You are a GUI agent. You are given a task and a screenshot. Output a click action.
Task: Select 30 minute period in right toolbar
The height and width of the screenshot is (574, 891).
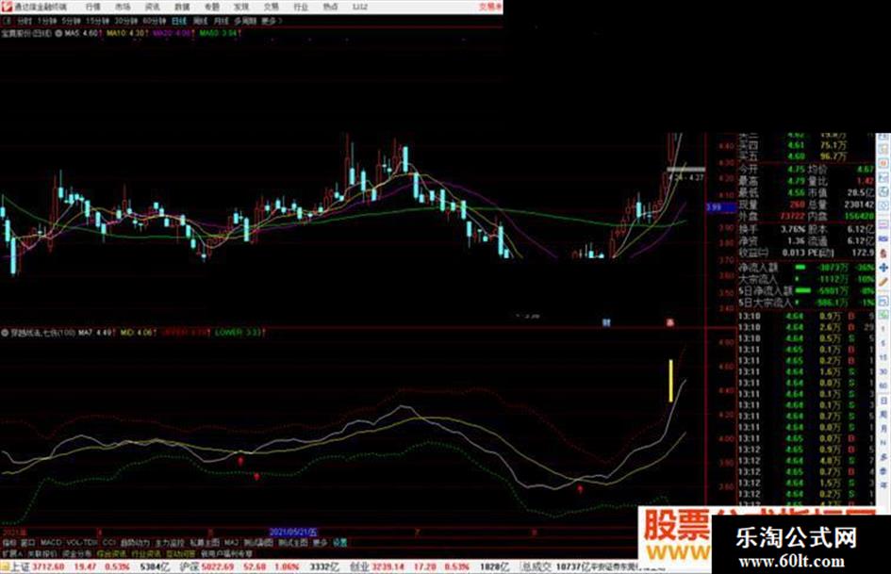tap(883, 371)
